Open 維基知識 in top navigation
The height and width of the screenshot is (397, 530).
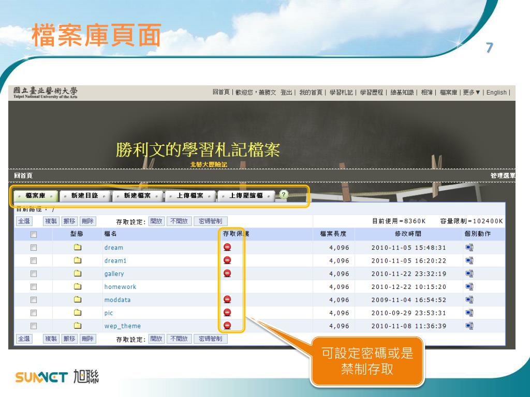tap(402, 93)
